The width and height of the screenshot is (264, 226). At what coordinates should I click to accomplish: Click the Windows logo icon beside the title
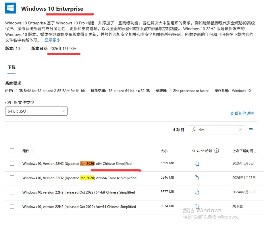11,8
